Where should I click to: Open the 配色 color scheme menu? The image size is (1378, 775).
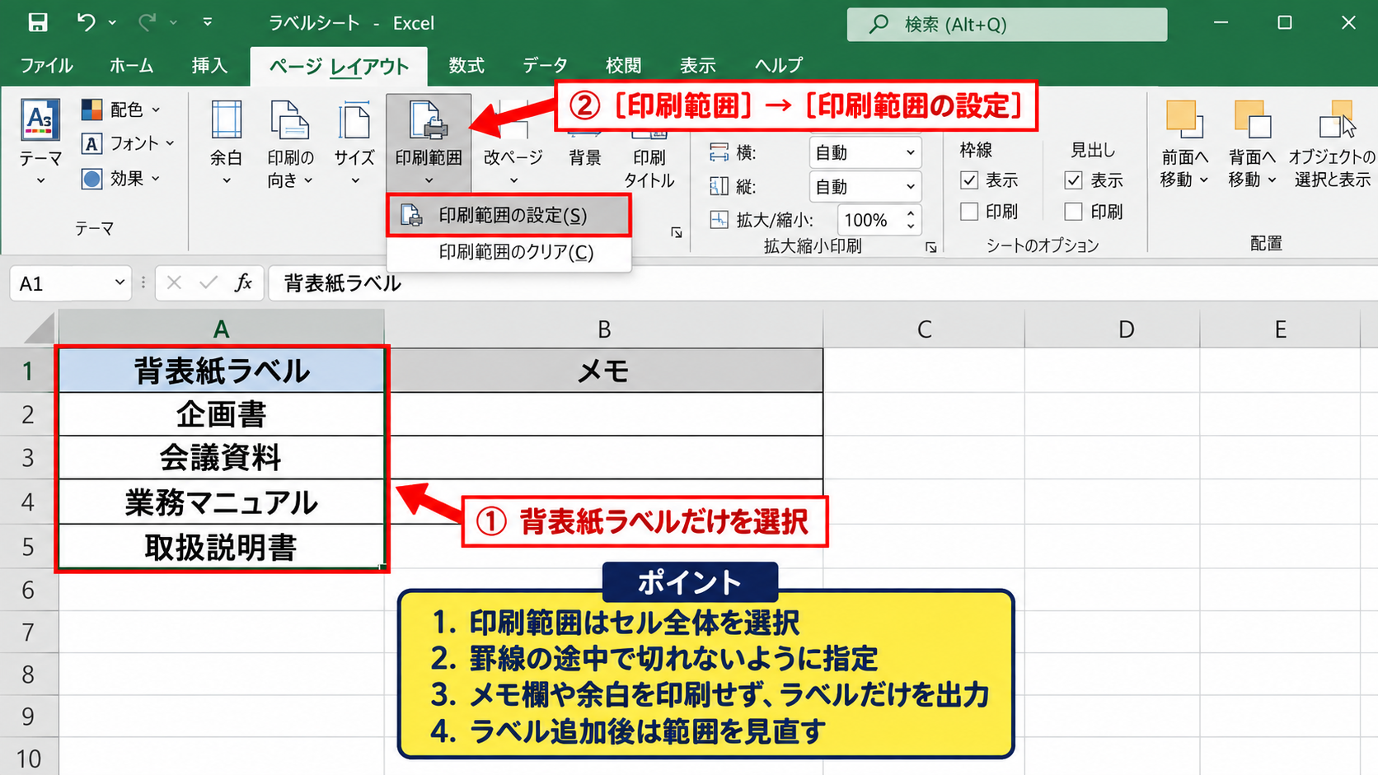tap(120, 110)
